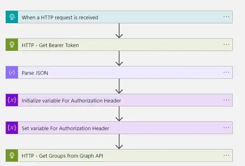245x166 pixels.
Task: Expand 'Set variable For Authorization Header' step
Action: pyautogui.click(x=119, y=128)
